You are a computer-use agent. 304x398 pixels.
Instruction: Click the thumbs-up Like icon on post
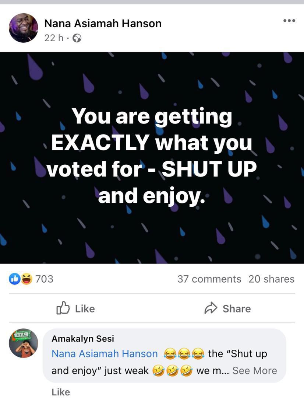click(x=63, y=308)
